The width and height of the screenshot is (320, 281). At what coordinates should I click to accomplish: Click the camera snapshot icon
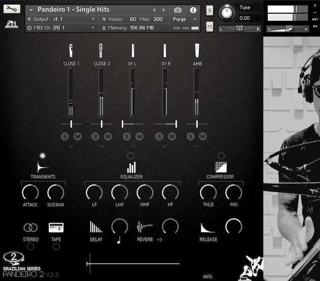[177, 10]
